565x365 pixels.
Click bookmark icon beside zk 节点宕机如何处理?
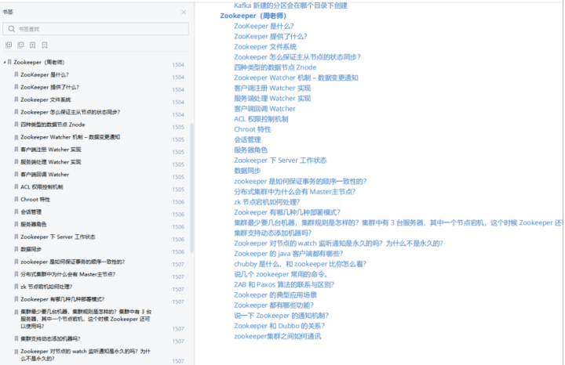point(16,287)
